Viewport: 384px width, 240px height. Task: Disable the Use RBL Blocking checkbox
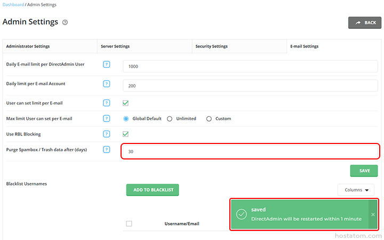126,134
